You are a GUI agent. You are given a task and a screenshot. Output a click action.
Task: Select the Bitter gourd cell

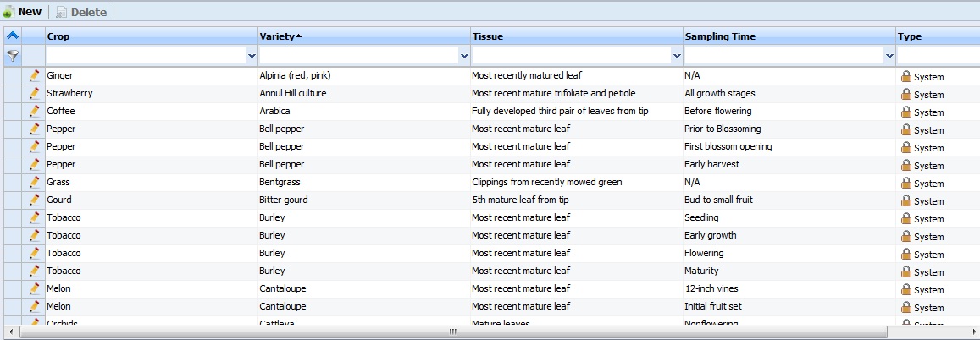click(363, 200)
